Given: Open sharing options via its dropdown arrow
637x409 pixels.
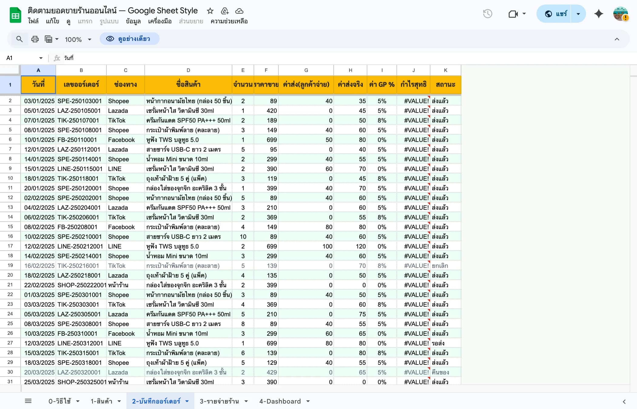Looking at the screenshot, I should click(578, 14).
